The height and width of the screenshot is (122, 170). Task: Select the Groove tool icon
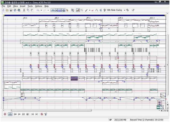pos(105,10)
